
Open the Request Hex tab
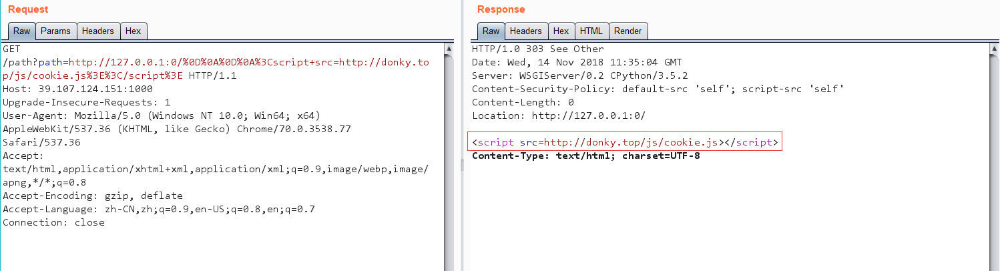coord(133,31)
